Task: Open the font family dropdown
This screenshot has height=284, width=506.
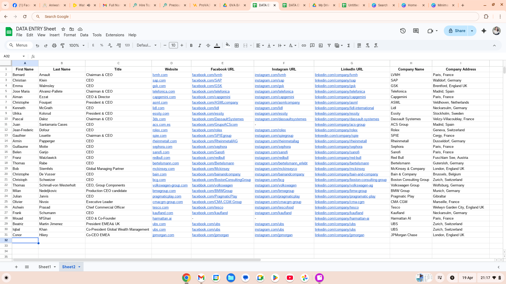Action: [x=147, y=45]
